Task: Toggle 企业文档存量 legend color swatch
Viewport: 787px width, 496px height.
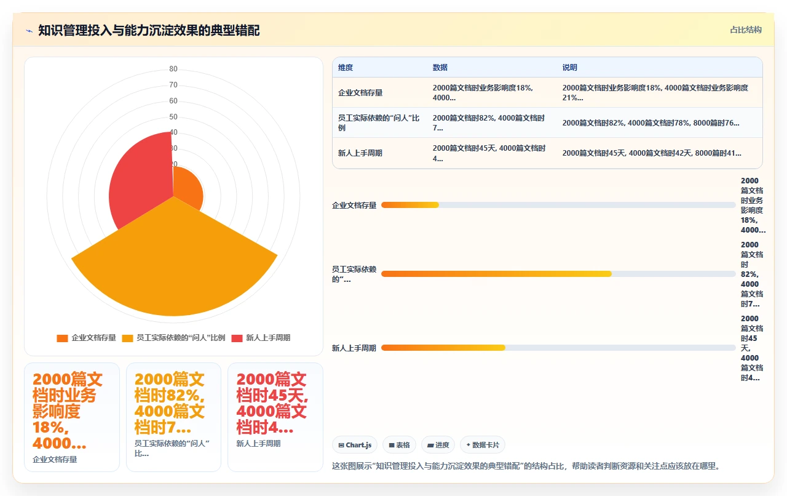Action: (62, 338)
